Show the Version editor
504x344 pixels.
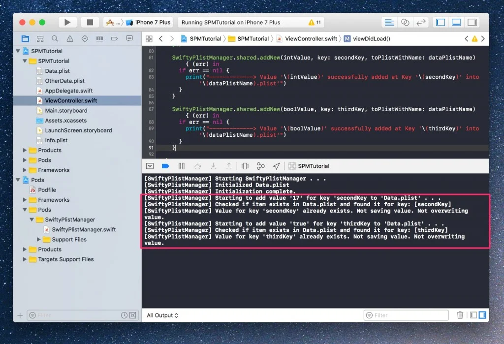tap(421, 22)
